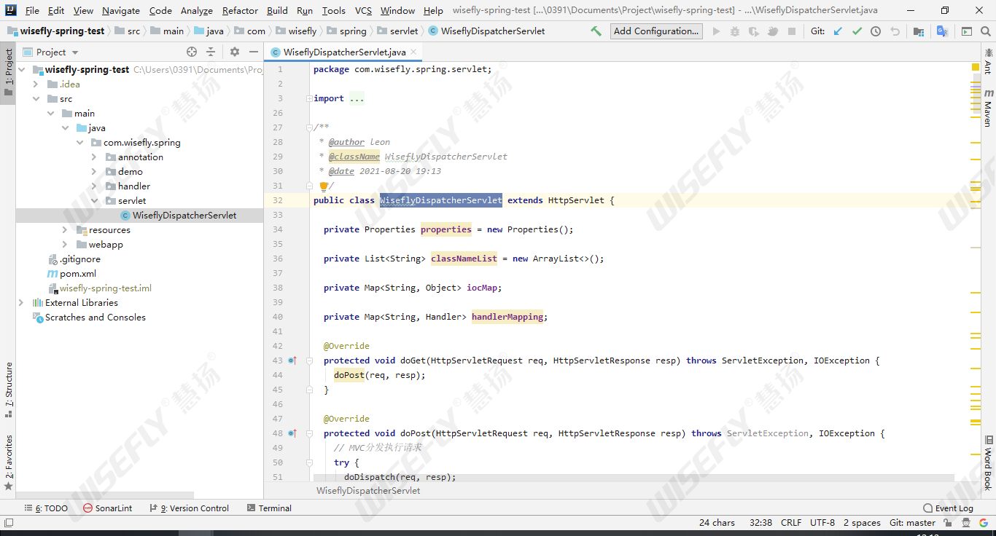Click the editor horizontal scrollbar

(634, 478)
